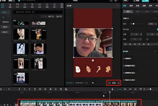The width and height of the screenshot is (158, 106).
Task: Open the 转场 transitions icon
Action: pyautogui.click(x=40, y=6)
